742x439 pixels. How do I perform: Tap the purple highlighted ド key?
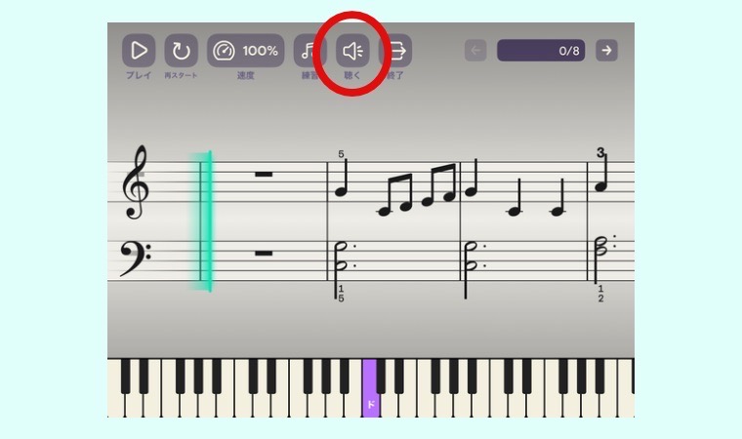(371, 389)
